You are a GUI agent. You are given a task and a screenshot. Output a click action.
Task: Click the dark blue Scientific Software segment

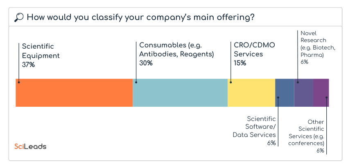(x=285, y=93)
